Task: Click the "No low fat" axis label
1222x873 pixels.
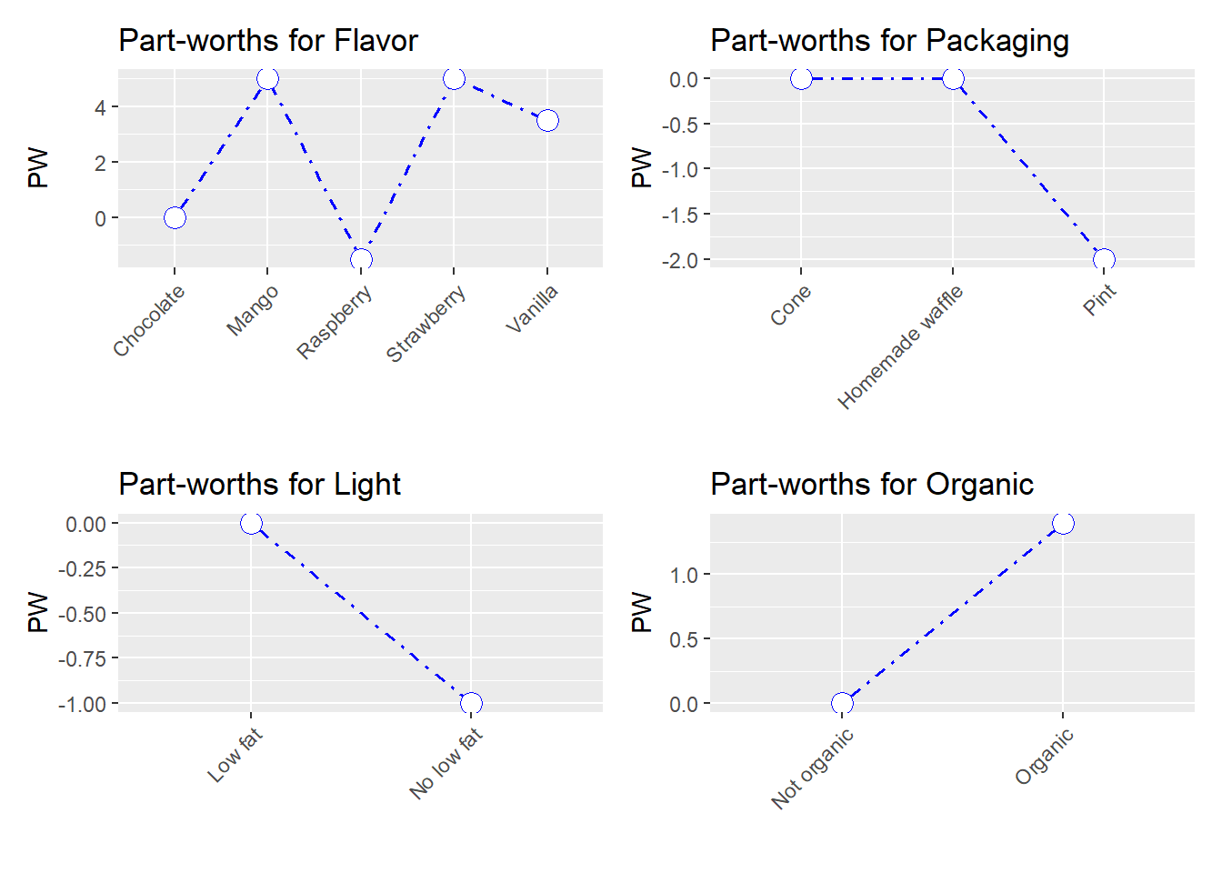Action: [446, 764]
